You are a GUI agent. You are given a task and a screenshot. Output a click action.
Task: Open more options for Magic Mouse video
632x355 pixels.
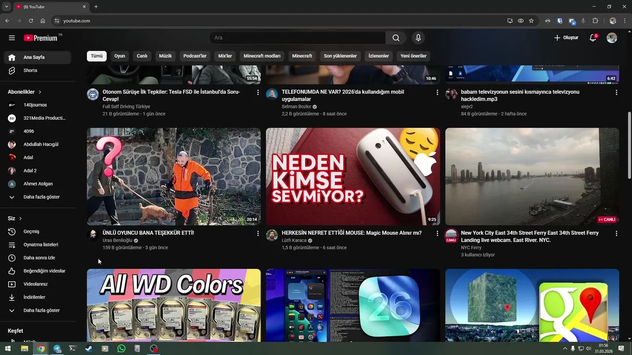(437, 233)
